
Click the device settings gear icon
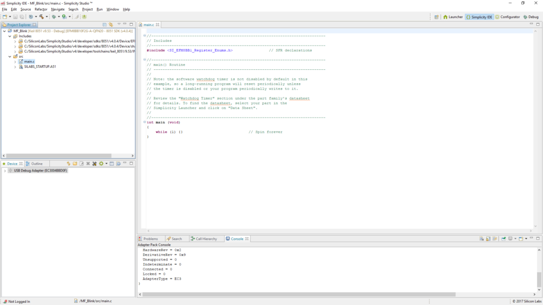[x=100, y=164]
